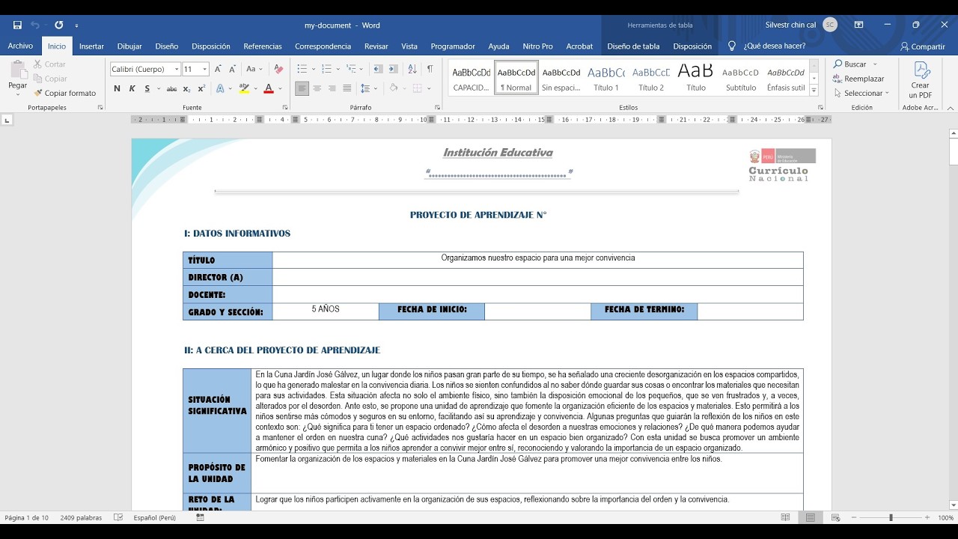This screenshot has width=958, height=539.
Task: Adjust the zoom slider handle
Action: [x=891, y=517]
